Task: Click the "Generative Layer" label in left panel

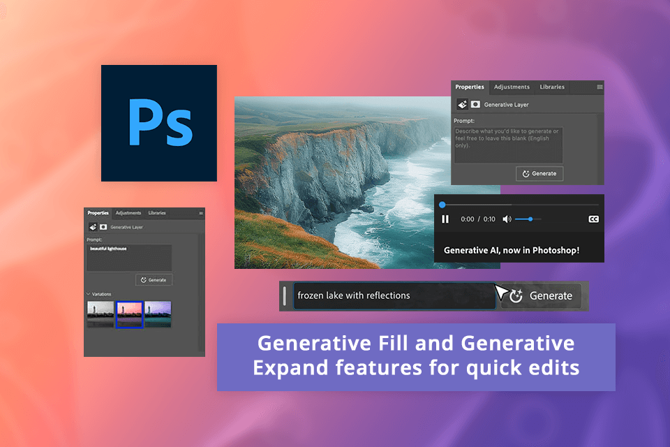Action: click(126, 228)
